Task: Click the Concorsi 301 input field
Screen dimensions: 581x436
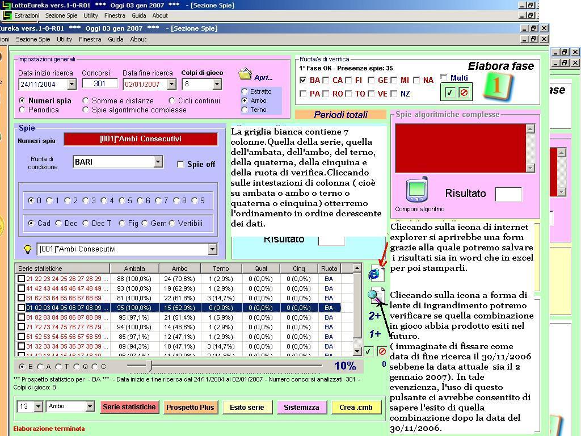Action: tap(100, 84)
